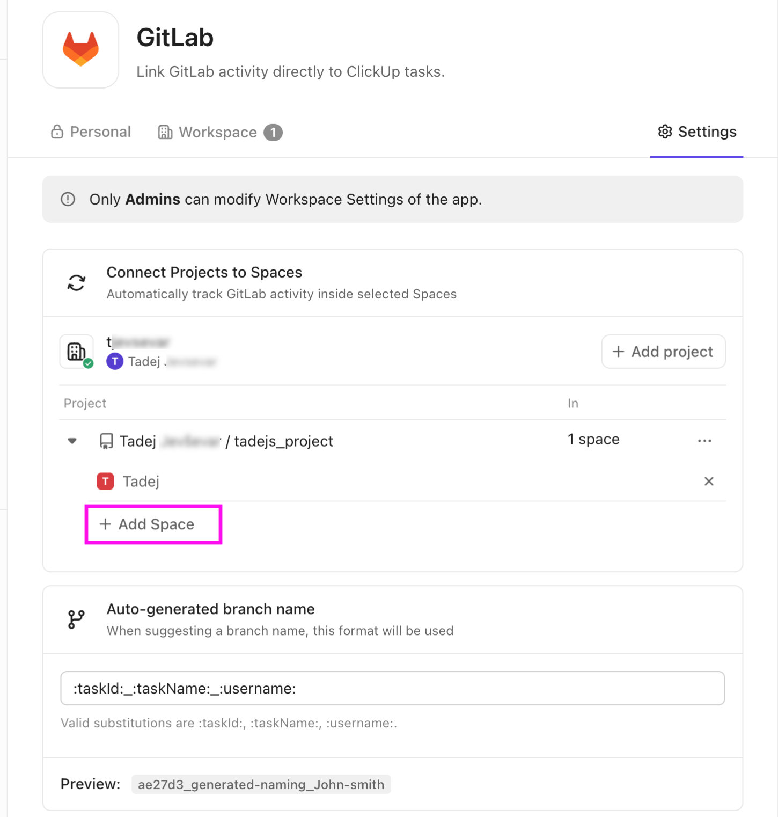Remove the Tadej space with the X
778x817 pixels.
pyautogui.click(x=709, y=482)
